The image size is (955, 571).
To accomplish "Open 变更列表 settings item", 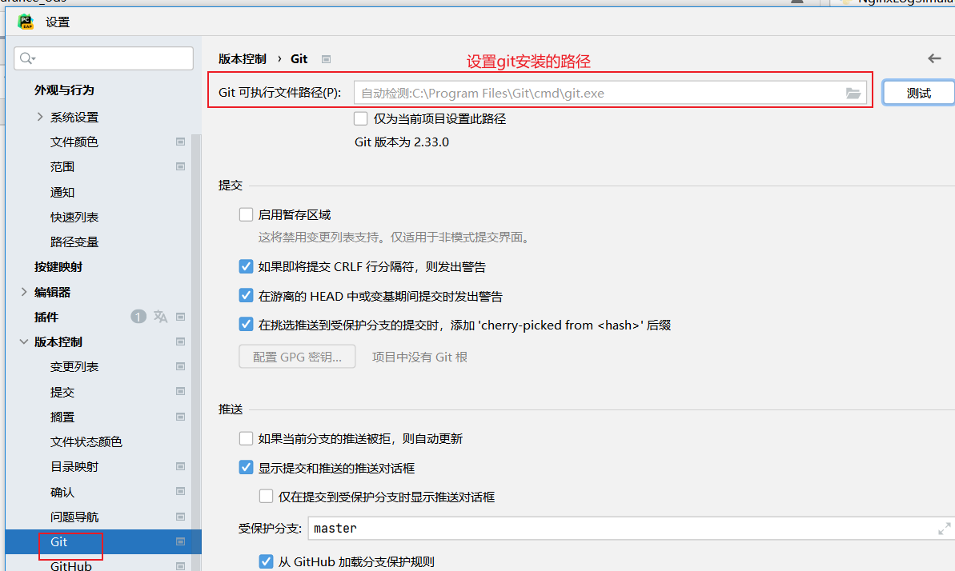I will tap(74, 366).
